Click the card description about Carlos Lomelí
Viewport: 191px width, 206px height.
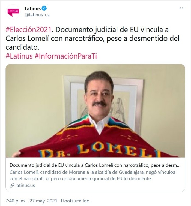point(92,175)
